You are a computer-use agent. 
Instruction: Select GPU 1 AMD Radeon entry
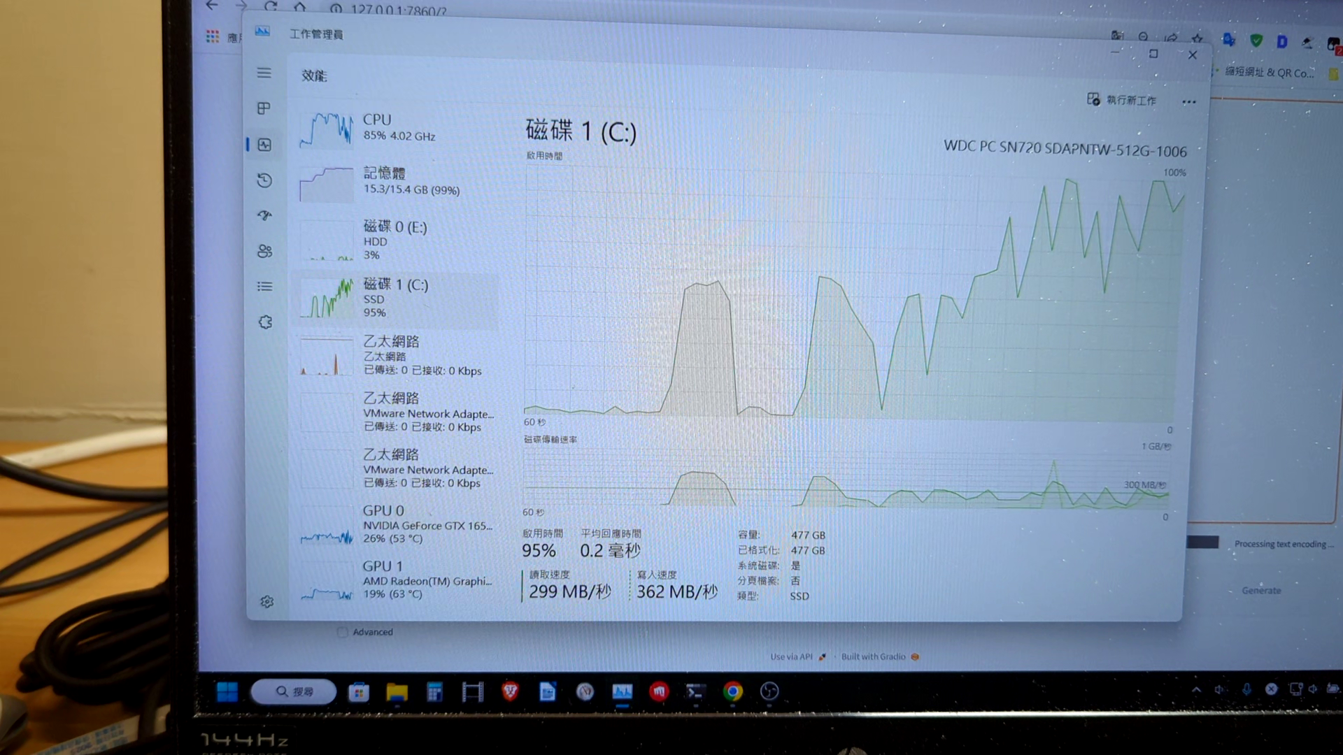coord(395,580)
